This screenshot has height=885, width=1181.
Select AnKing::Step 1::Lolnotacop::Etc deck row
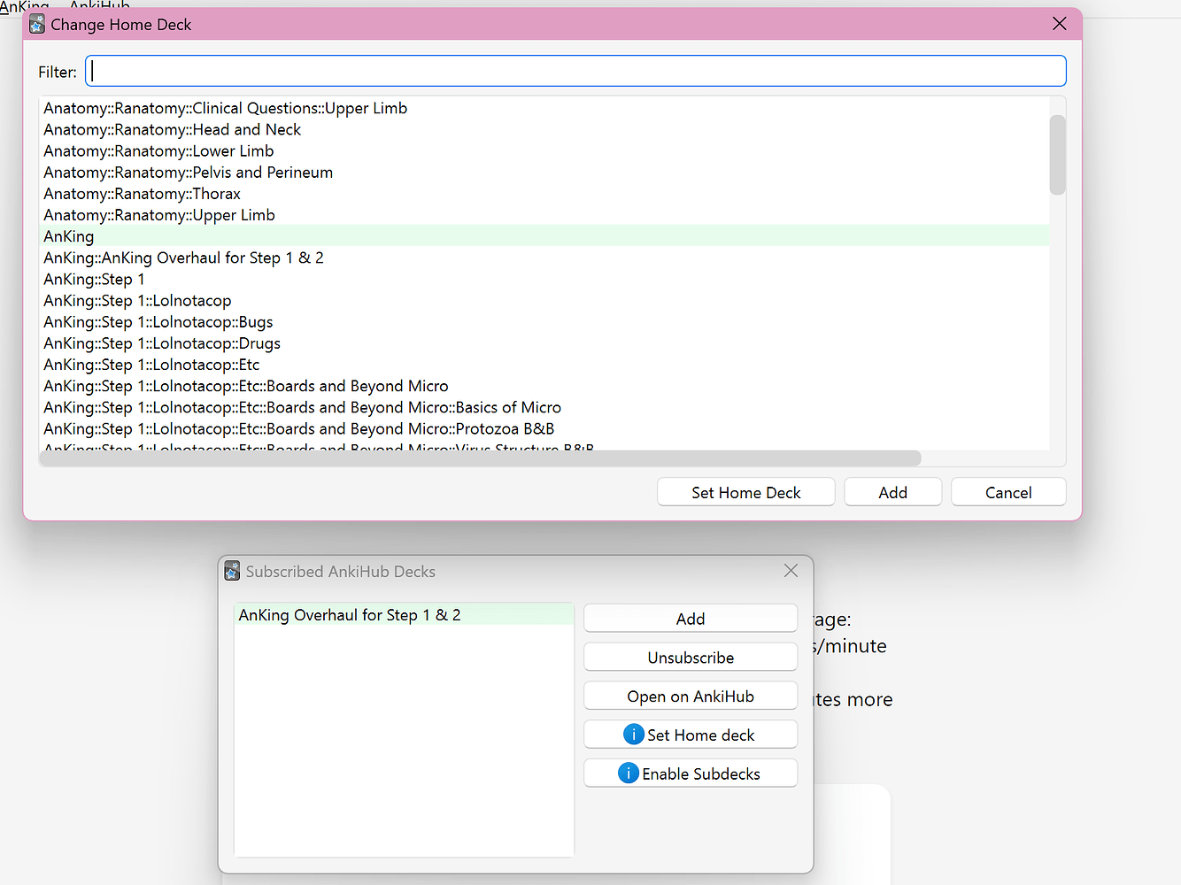coord(544,364)
